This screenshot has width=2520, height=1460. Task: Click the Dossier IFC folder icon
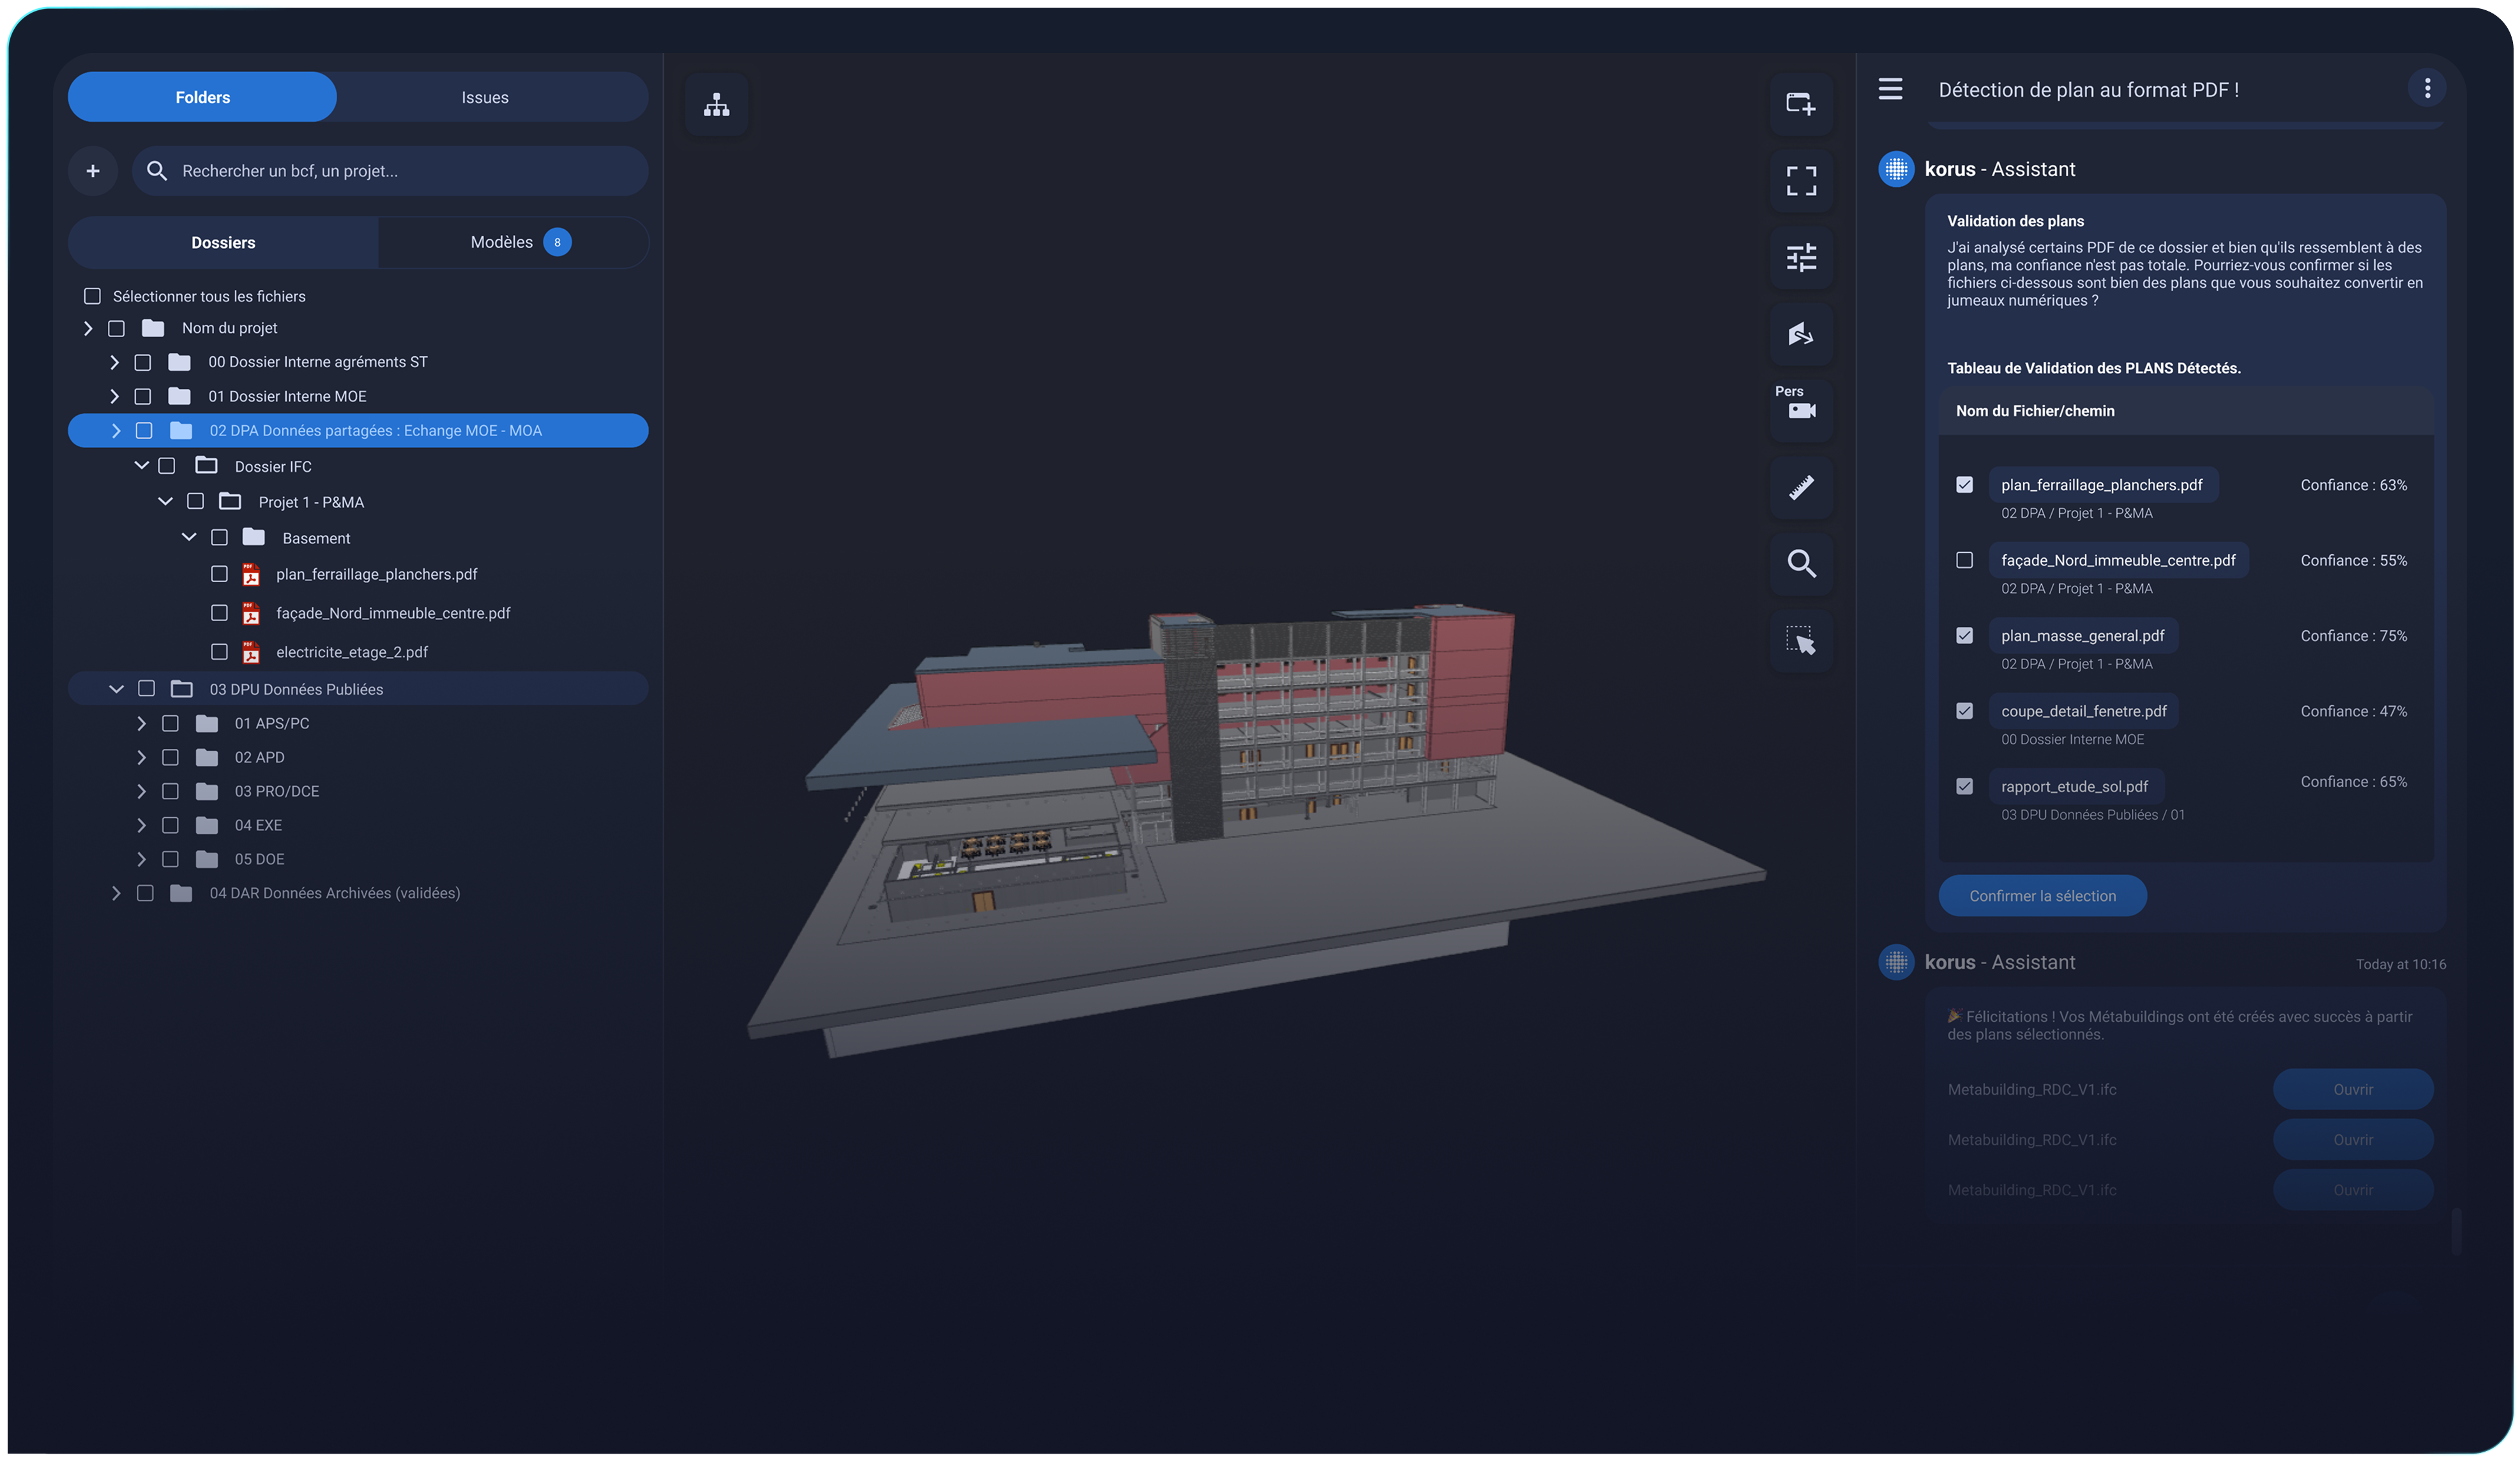coord(206,465)
